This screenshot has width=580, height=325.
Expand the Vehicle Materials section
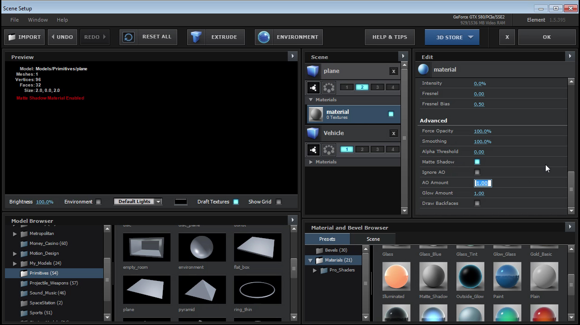pyautogui.click(x=311, y=162)
